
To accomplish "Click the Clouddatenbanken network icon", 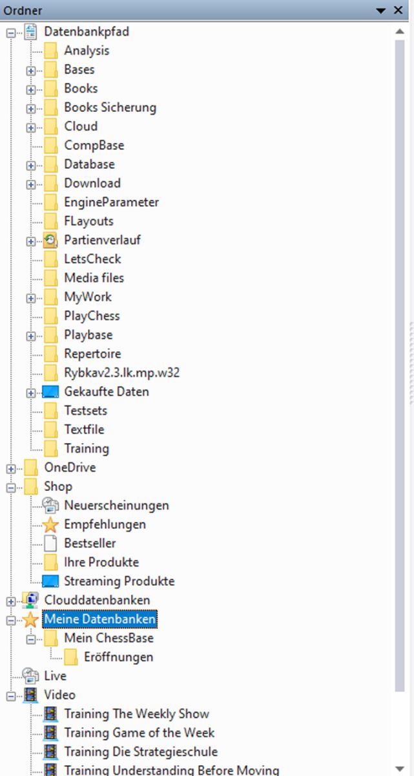I will click(30, 600).
